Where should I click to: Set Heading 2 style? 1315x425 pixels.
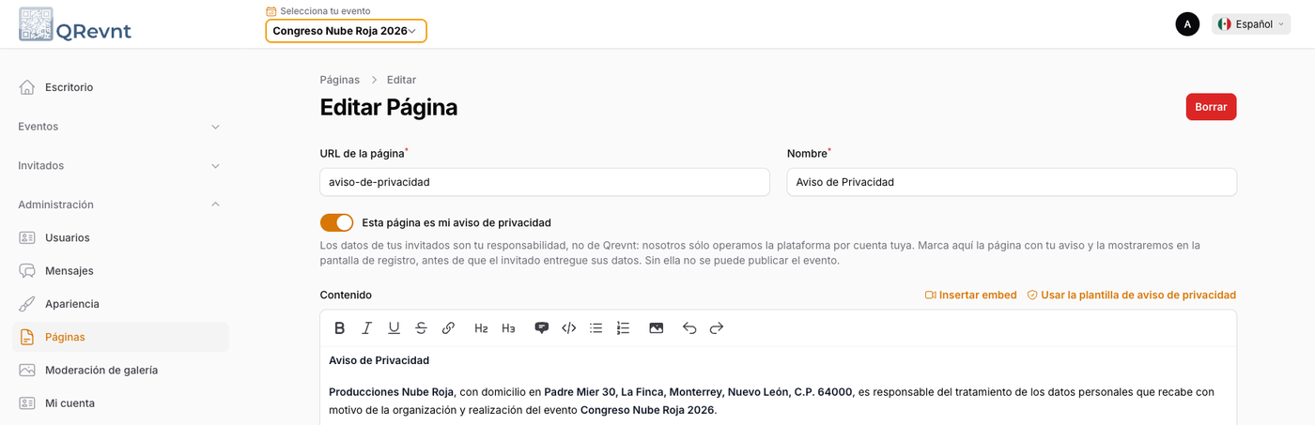pos(481,327)
